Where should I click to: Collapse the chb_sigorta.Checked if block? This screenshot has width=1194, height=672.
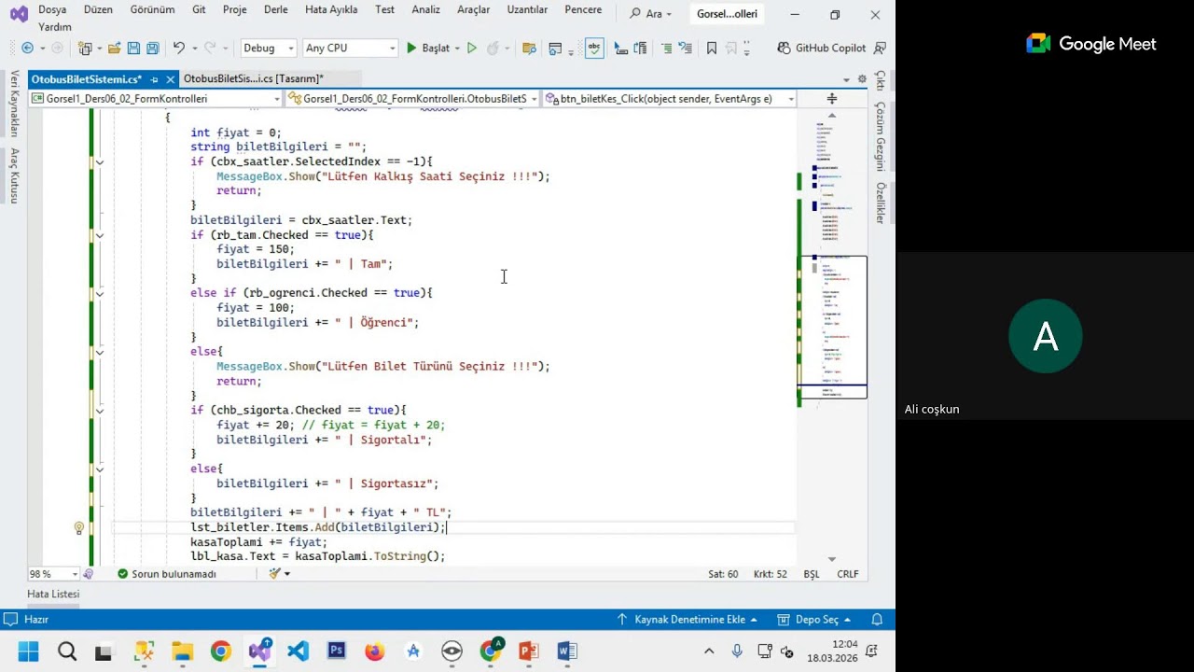point(99,410)
